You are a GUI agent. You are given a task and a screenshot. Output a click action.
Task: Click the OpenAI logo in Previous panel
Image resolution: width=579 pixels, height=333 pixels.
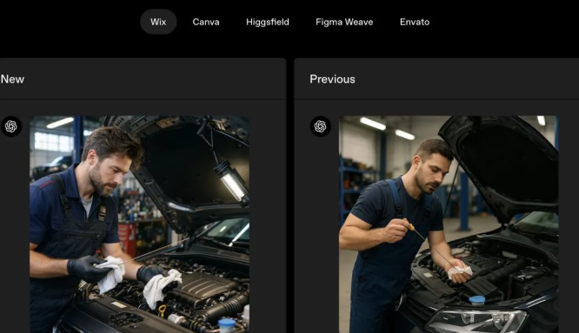(320, 127)
